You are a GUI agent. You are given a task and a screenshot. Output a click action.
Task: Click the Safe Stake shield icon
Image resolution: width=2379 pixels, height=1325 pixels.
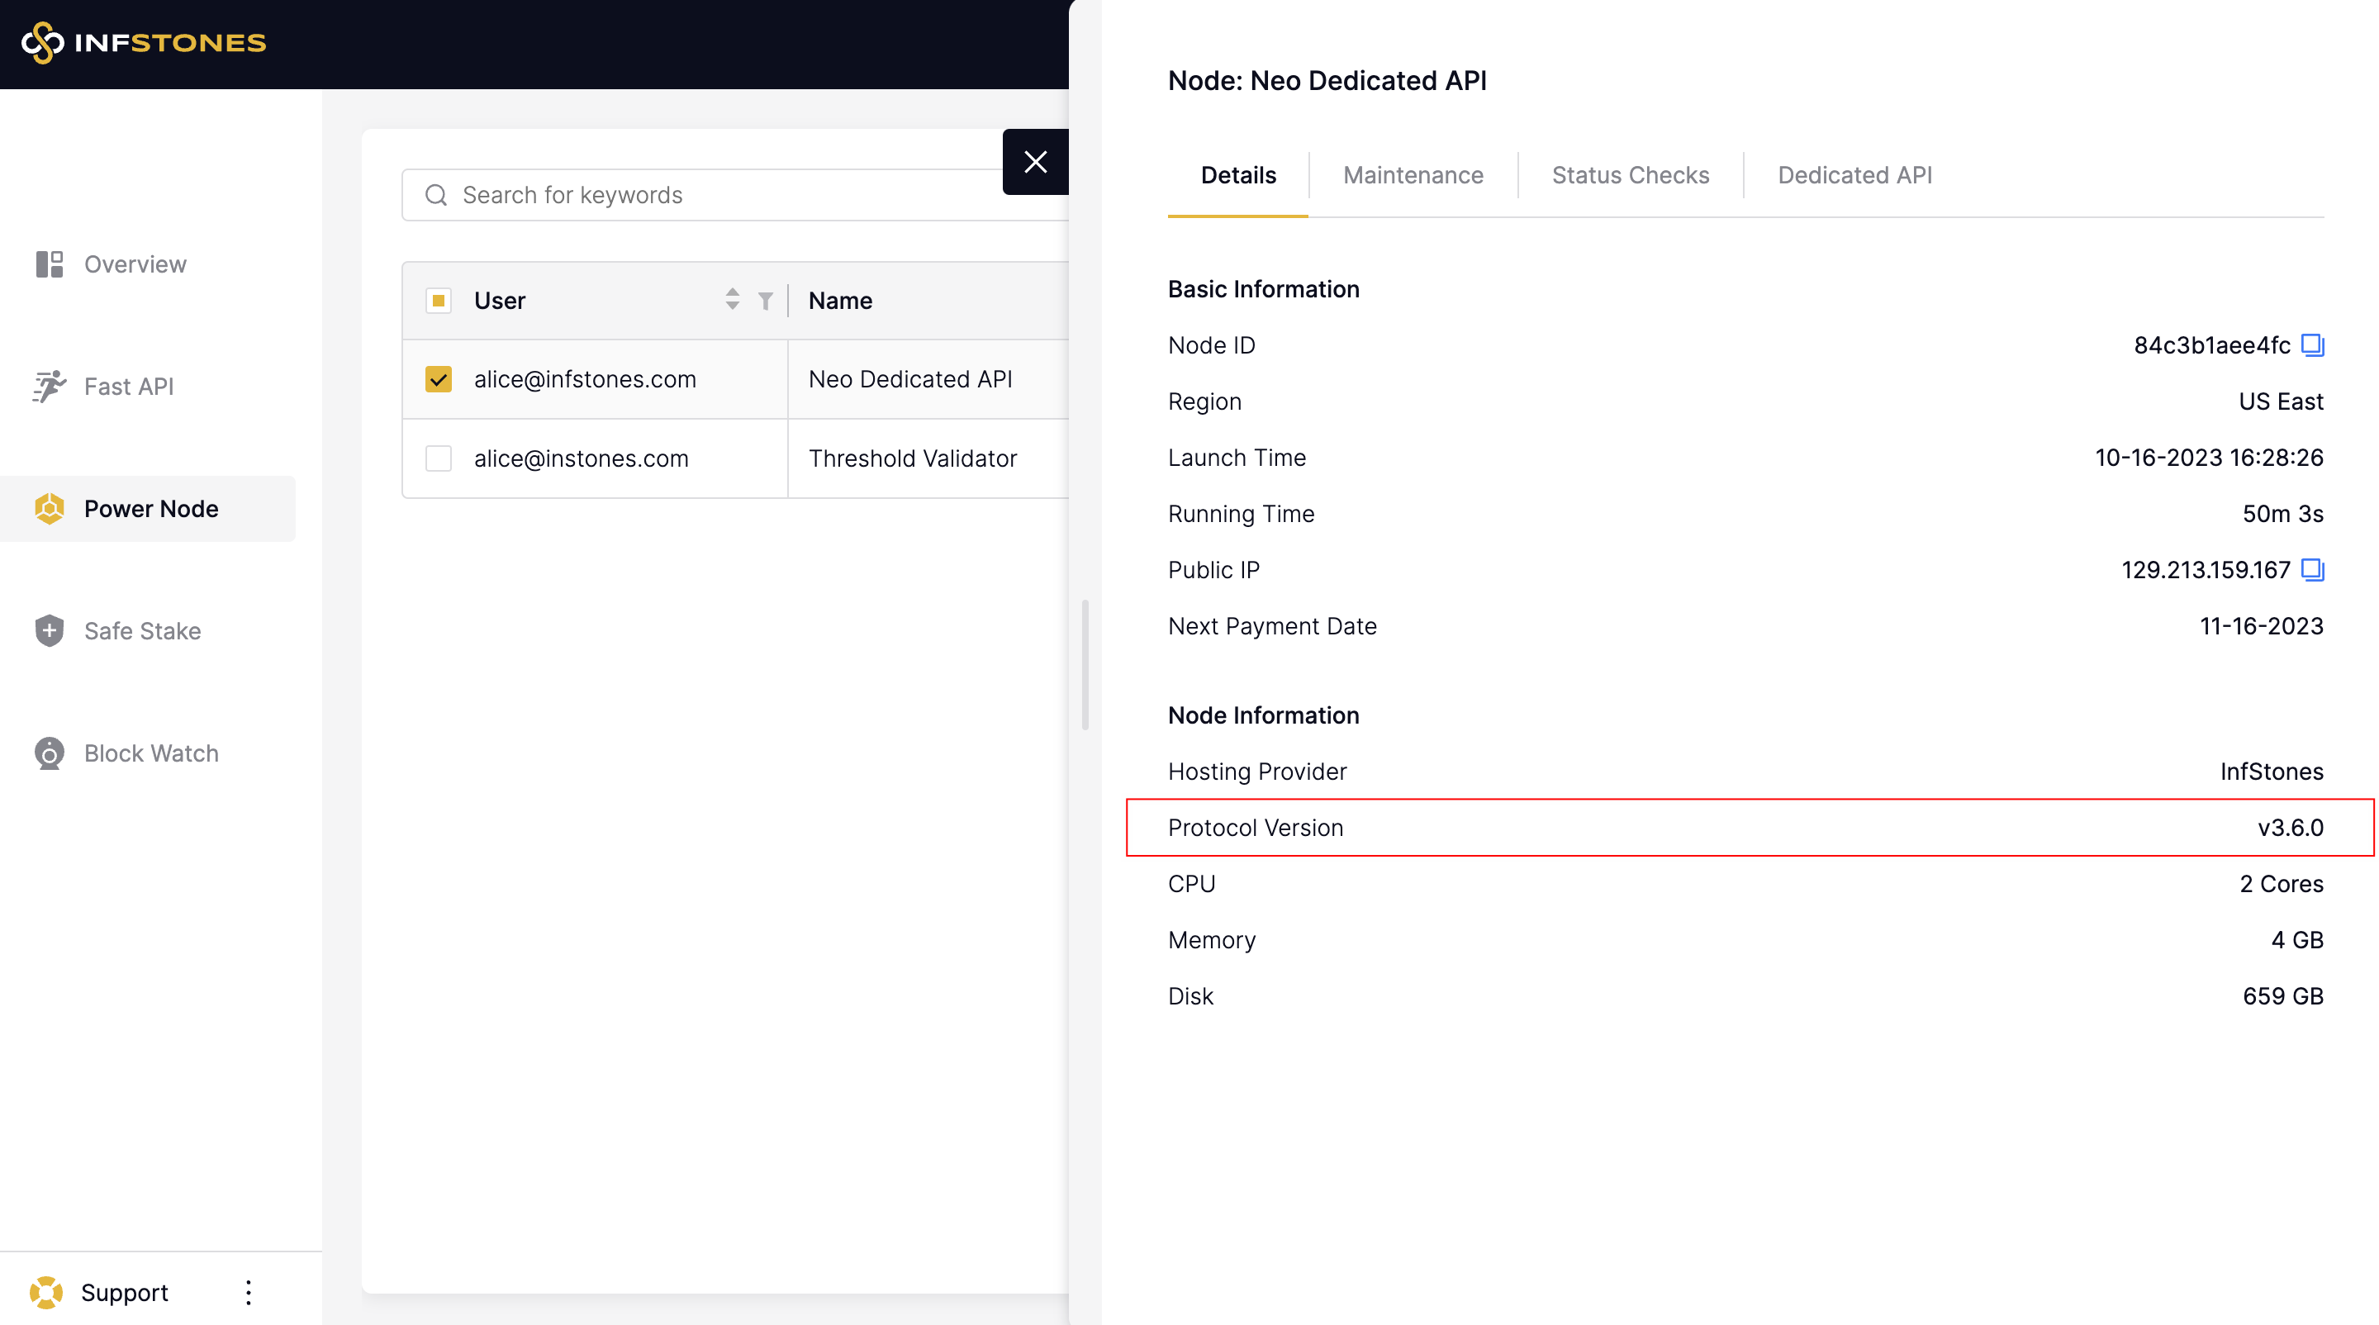pyautogui.click(x=49, y=630)
